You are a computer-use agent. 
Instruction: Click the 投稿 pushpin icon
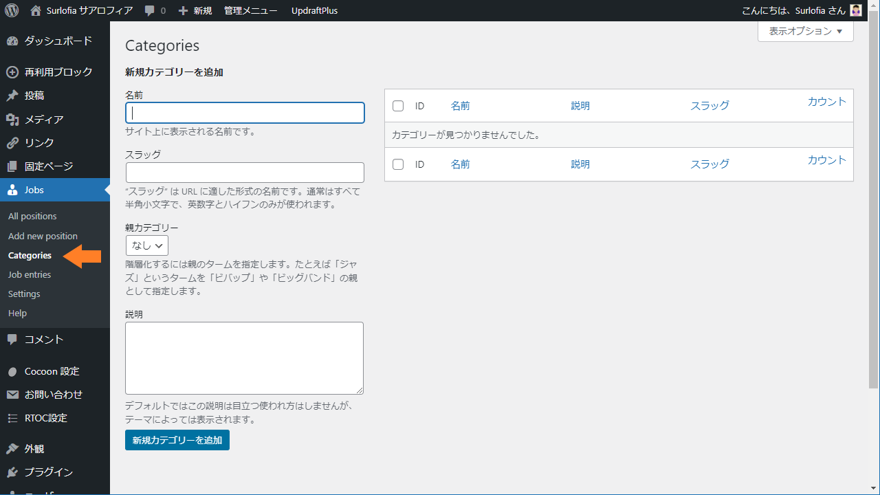click(12, 96)
